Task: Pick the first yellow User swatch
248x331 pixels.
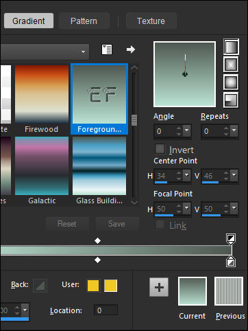Action: pos(93,286)
